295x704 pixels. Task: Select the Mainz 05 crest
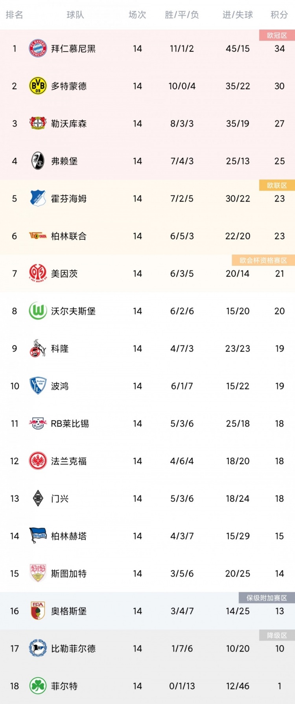pos(38,273)
